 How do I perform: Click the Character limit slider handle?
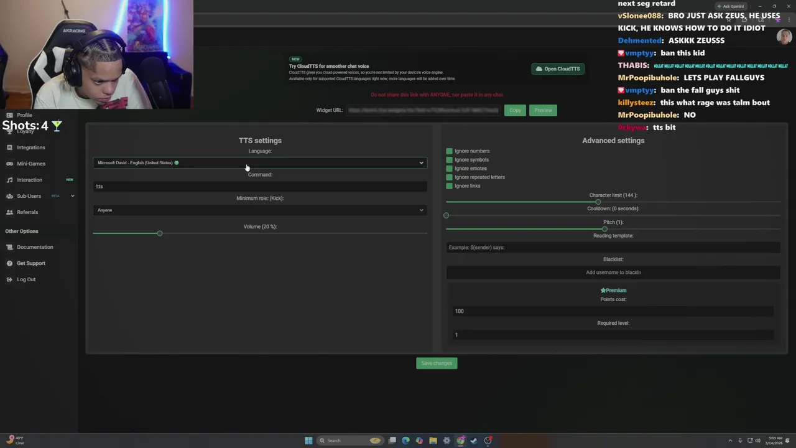tap(598, 202)
